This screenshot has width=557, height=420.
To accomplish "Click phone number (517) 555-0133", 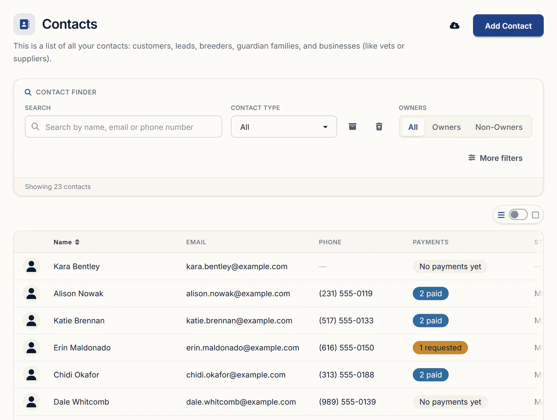I will tap(346, 321).
